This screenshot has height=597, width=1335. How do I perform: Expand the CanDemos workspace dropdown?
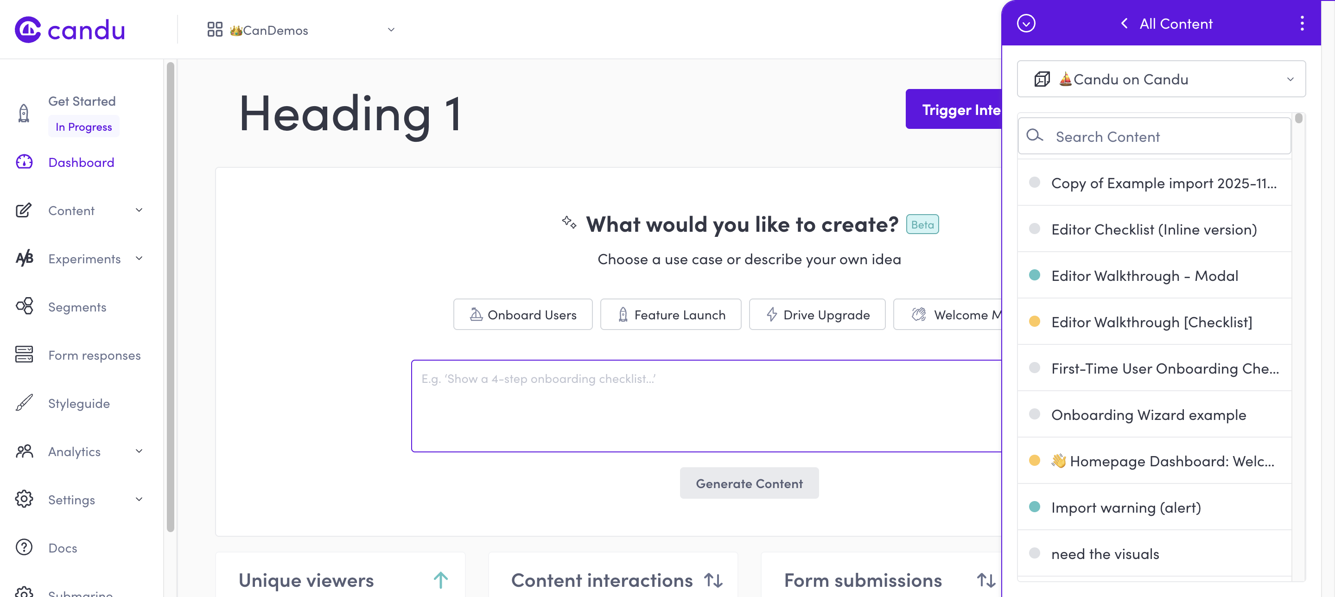click(x=391, y=30)
